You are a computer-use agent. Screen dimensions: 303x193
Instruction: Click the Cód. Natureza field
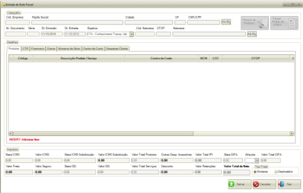(145, 34)
